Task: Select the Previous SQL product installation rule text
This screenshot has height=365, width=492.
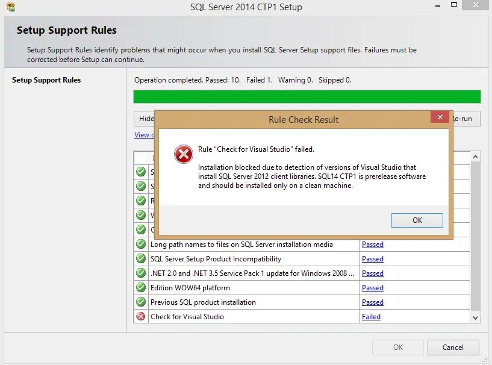Action: tap(203, 302)
